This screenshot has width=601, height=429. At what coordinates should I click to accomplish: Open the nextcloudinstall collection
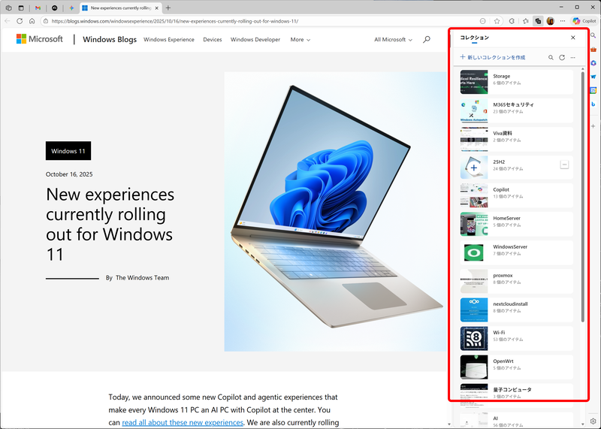coord(516,310)
